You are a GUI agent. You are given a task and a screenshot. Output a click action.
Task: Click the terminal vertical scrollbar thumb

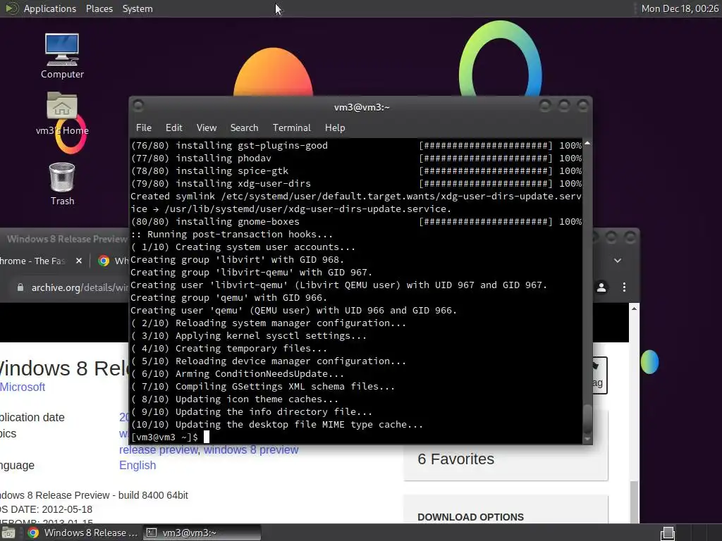(x=587, y=418)
